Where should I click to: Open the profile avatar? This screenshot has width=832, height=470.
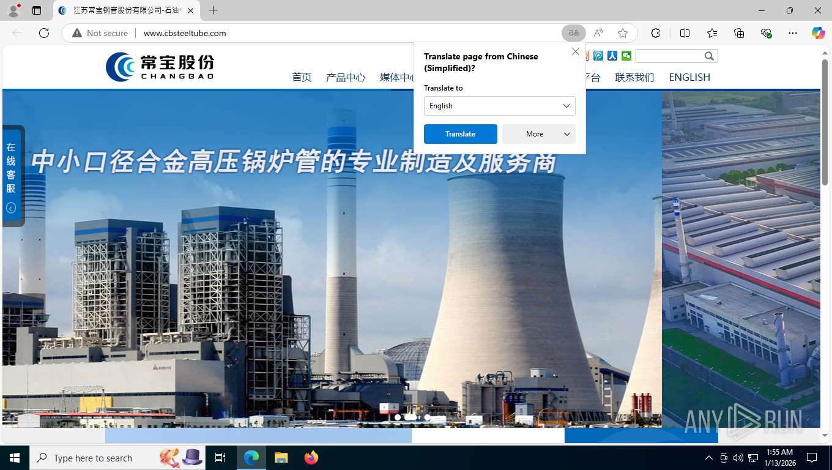(13, 10)
